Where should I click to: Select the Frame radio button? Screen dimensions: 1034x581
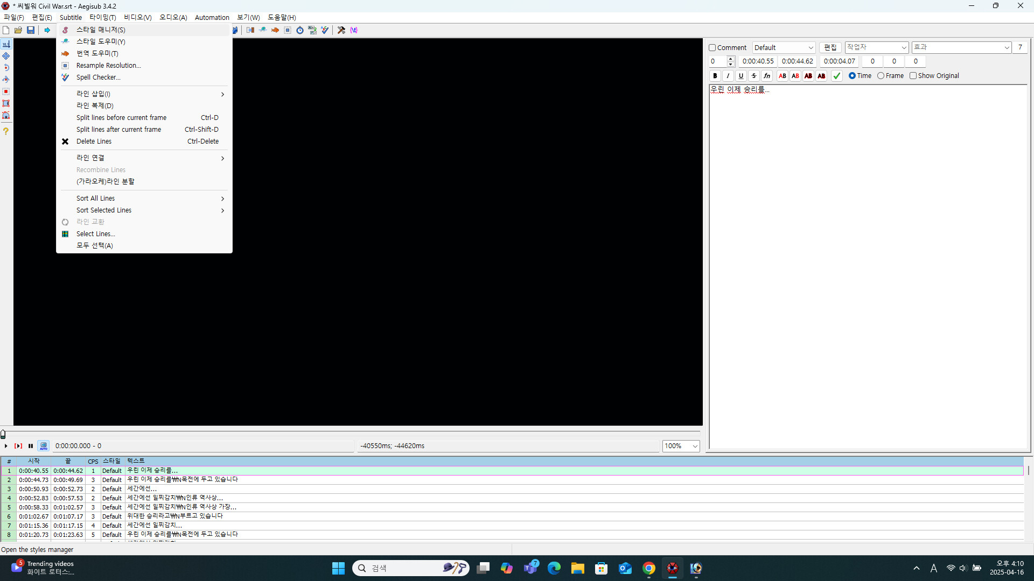coord(881,76)
